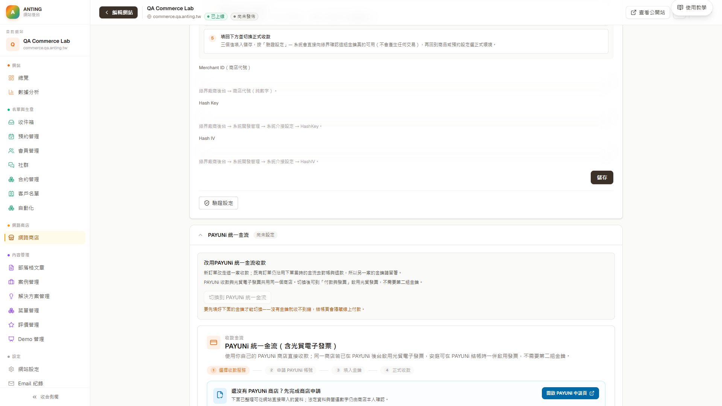
Task: Open 網站設定 in the sidebar
Action: 45,369
